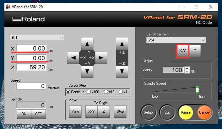222x129 pixels.
Task: Click the spindle speed "Low" label
Action: [155, 96]
